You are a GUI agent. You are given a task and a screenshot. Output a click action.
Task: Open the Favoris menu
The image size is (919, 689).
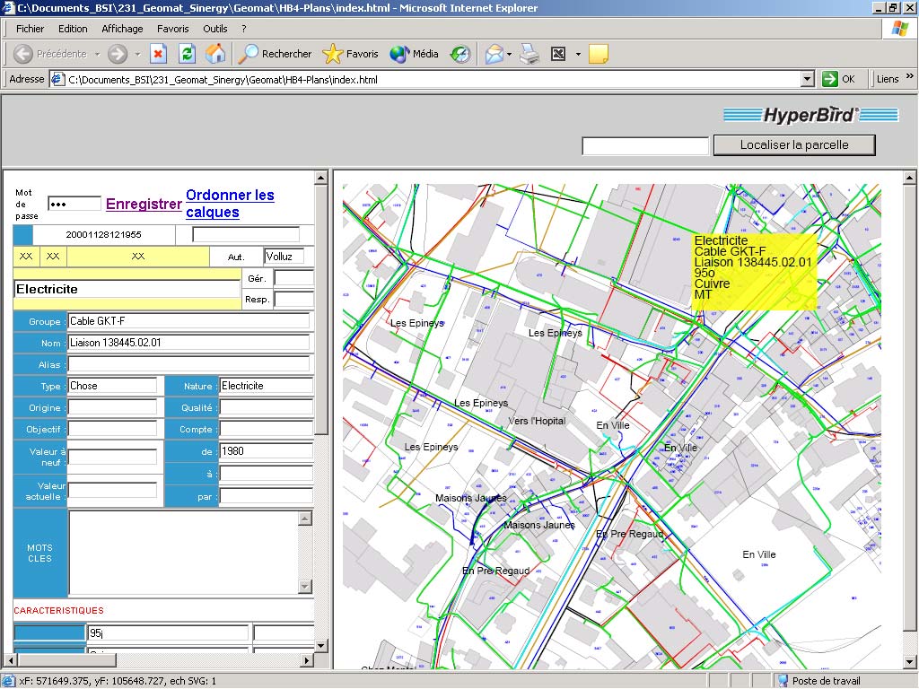pos(173,29)
